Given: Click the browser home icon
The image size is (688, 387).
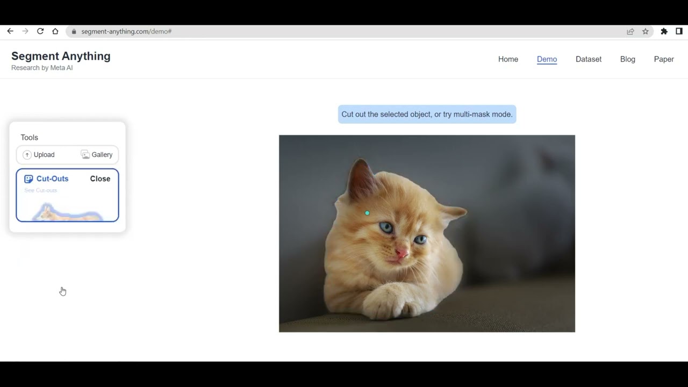Looking at the screenshot, I should [x=55, y=32].
